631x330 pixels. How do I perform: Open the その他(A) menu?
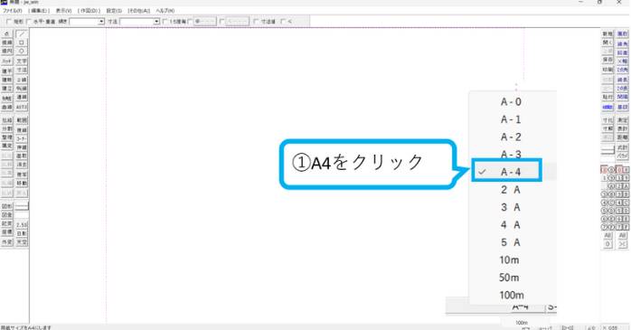pos(139,11)
